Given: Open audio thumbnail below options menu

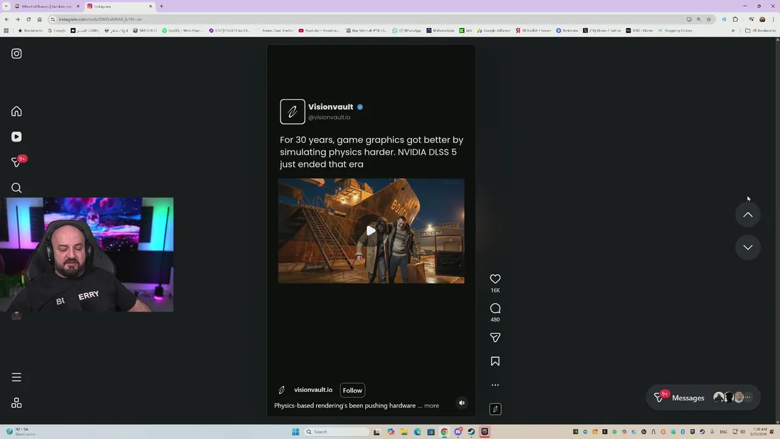Looking at the screenshot, I should 495,409.
